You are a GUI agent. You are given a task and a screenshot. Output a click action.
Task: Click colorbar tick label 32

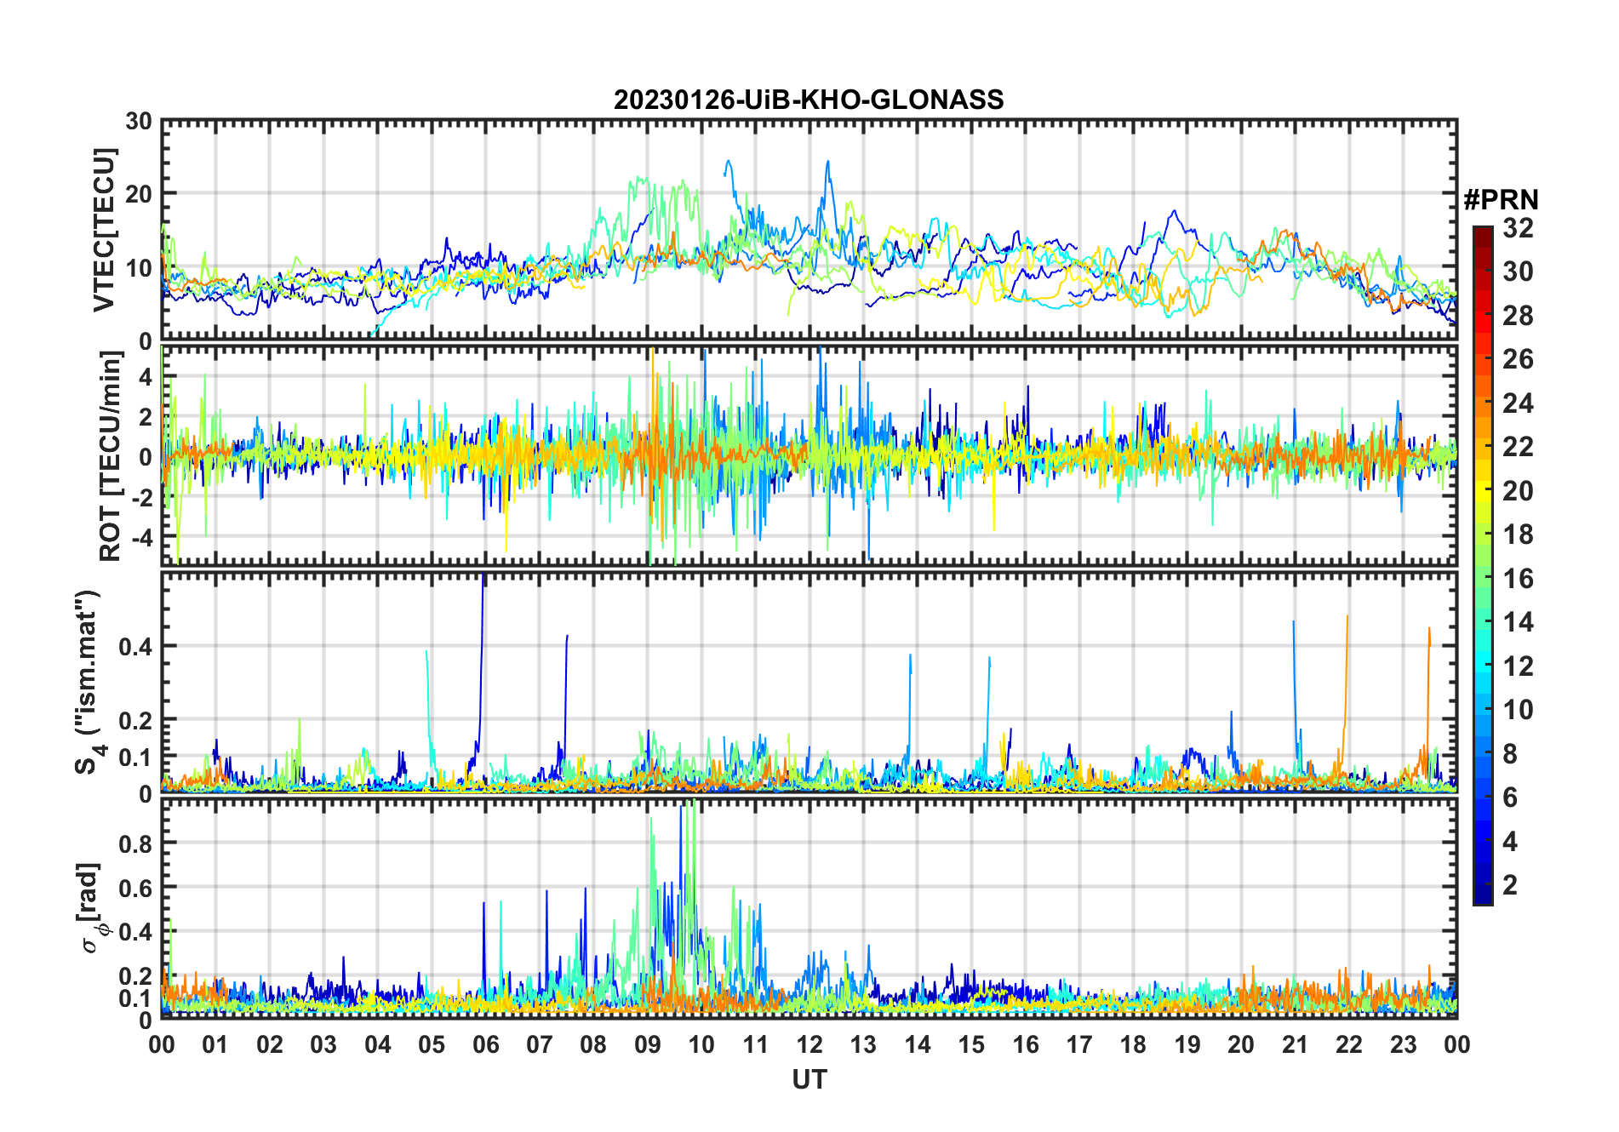(x=1518, y=227)
